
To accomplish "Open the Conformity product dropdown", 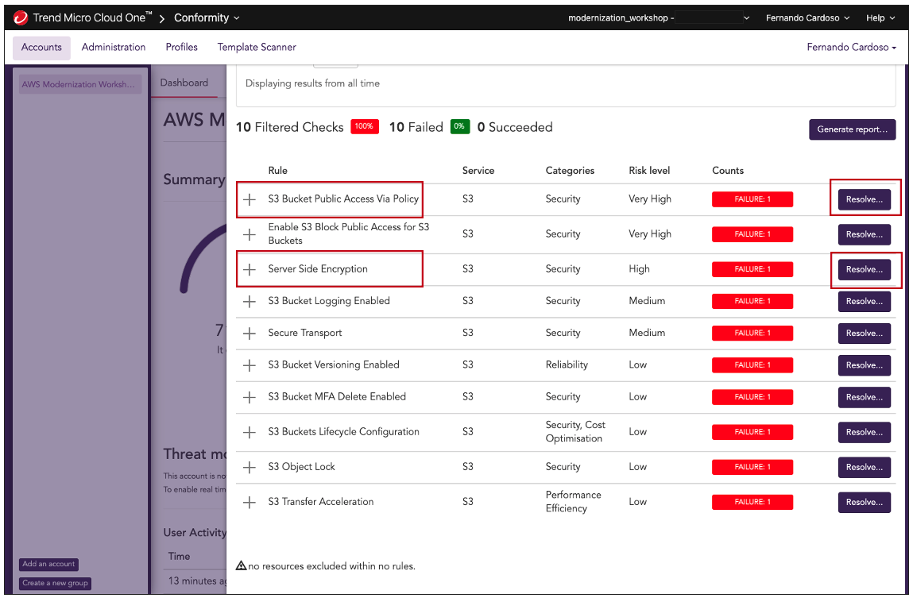I will click(207, 18).
